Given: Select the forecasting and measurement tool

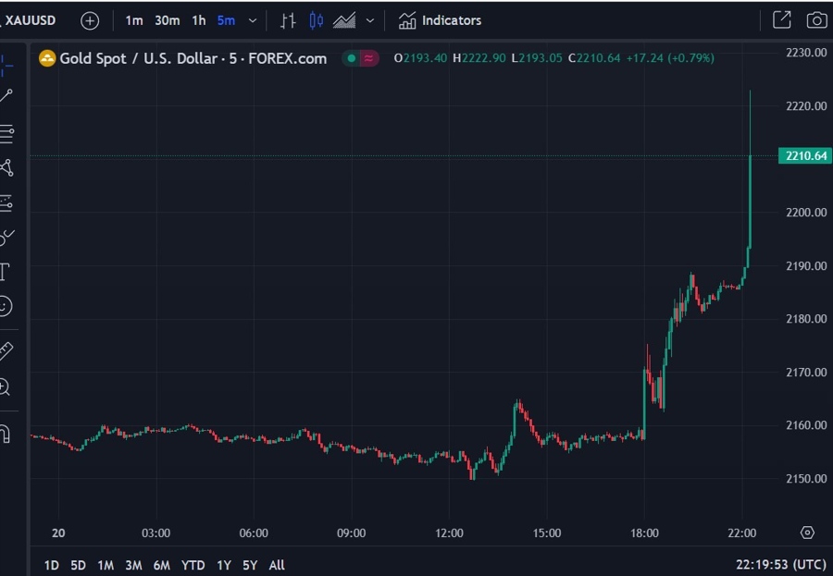Looking at the screenshot, I should 6,202.
